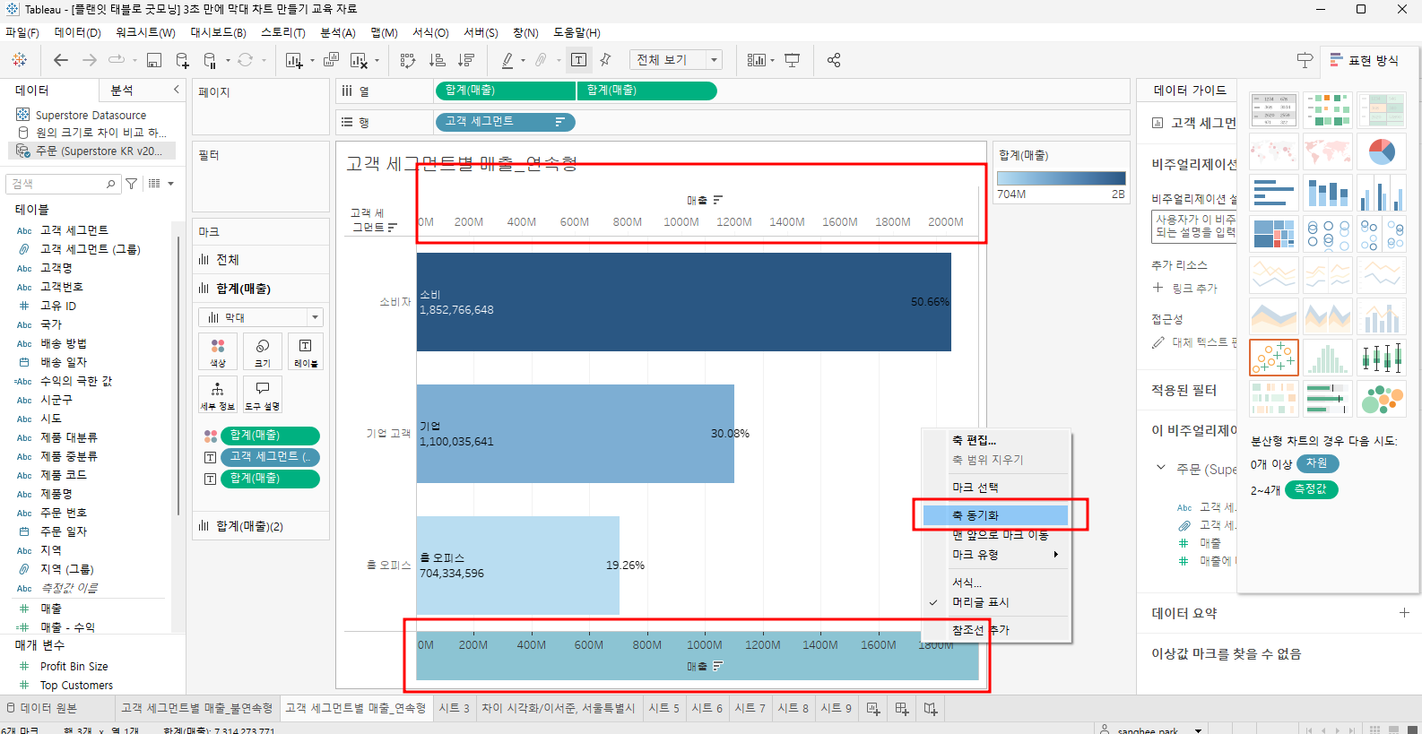Screen dimensions: 1422x734
Task: Click the presentation mode icon
Action: tap(793, 60)
